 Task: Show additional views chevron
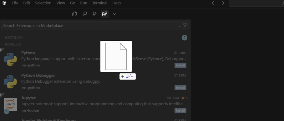coord(114,14)
